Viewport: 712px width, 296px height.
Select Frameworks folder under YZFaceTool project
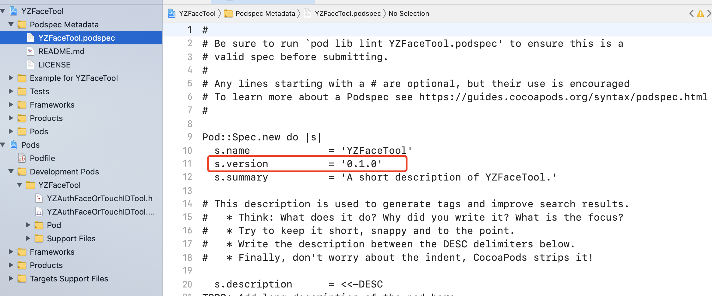(52, 105)
